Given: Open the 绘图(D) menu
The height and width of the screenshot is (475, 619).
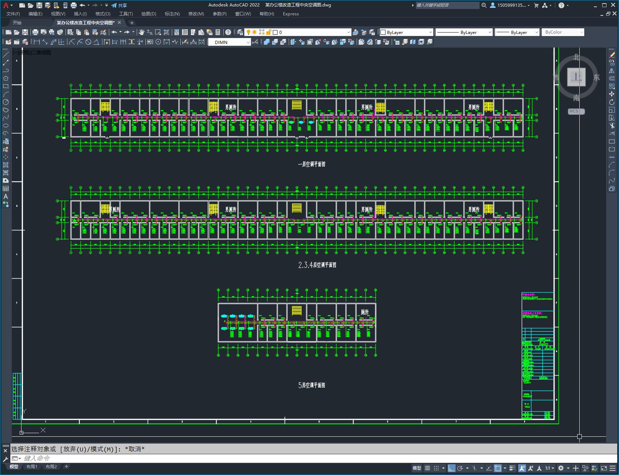Looking at the screenshot, I should point(149,14).
